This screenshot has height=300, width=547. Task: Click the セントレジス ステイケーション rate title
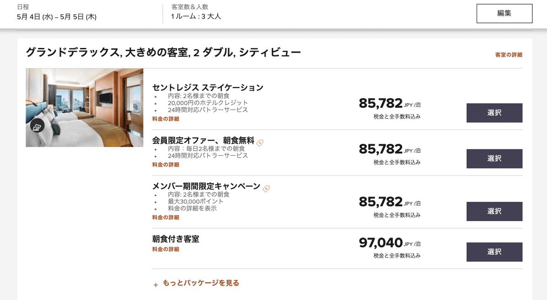tap(208, 87)
